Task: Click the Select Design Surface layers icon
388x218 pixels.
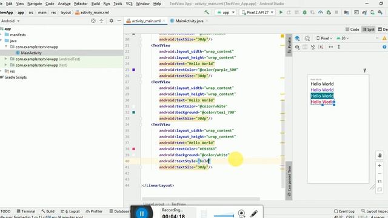Action: (297, 38)
